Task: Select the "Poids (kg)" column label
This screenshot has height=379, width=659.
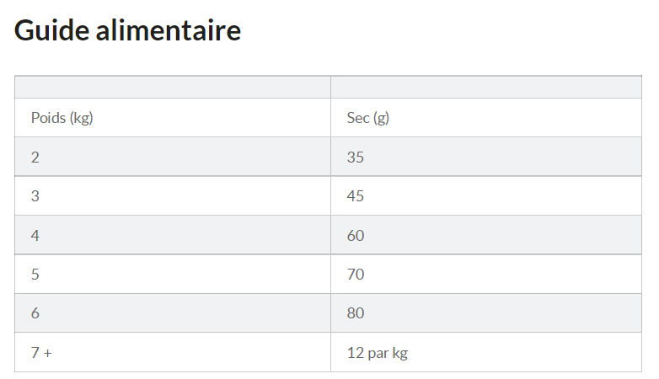Action: point(62,118)
